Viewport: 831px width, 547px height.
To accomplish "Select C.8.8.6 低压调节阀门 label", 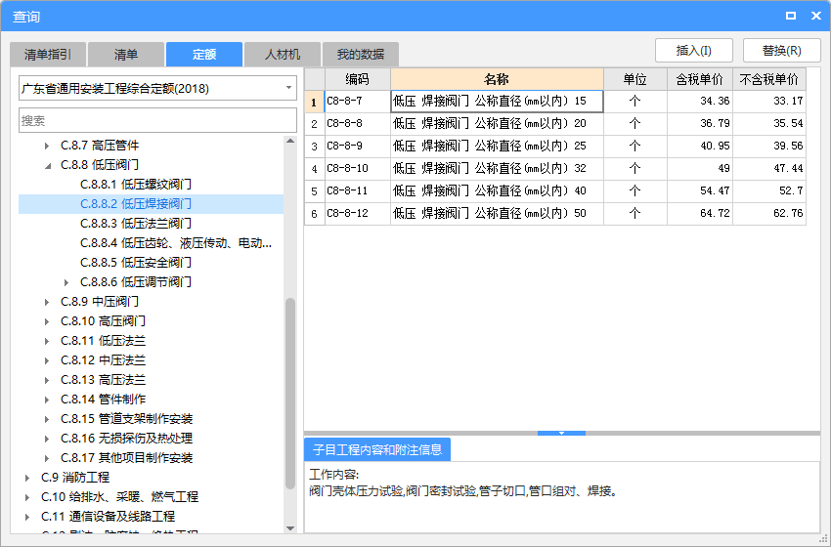I will tap(136, 282).
